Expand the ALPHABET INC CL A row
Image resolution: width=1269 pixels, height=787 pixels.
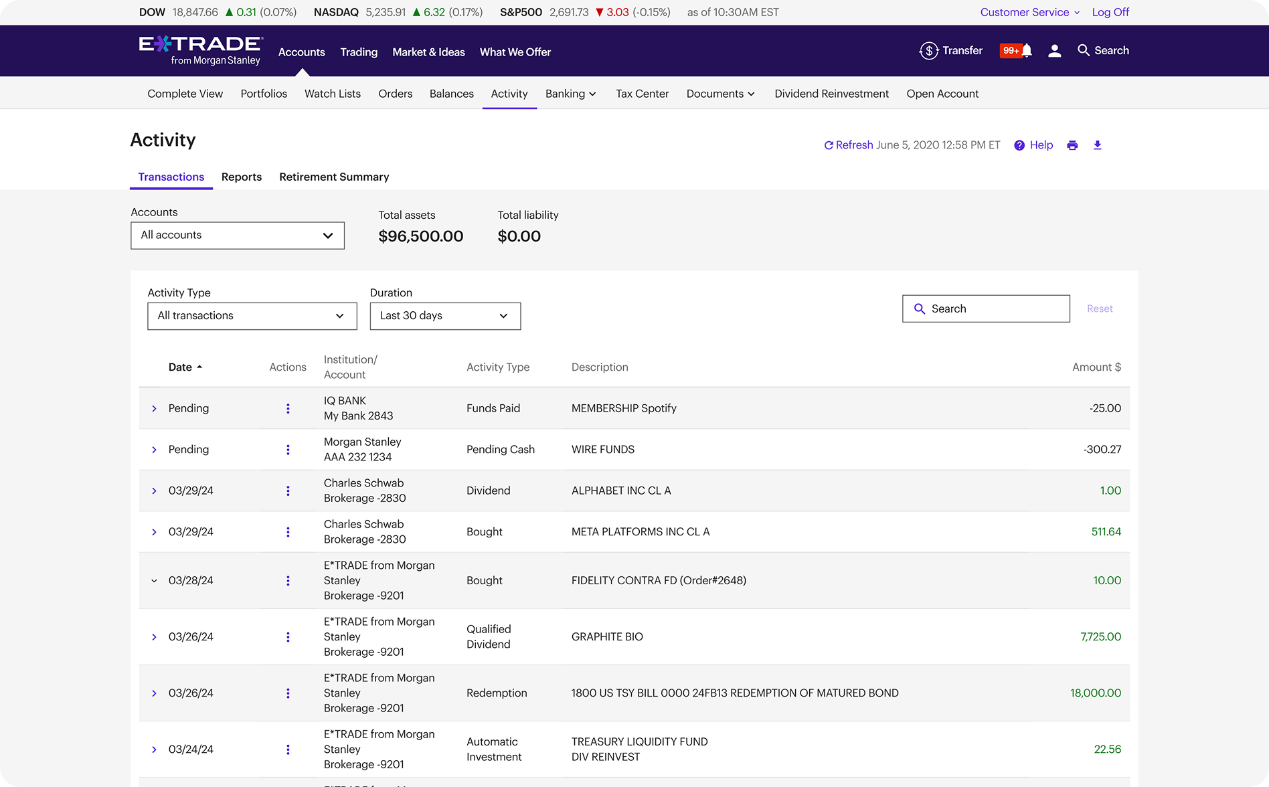(x=154, y=491)
